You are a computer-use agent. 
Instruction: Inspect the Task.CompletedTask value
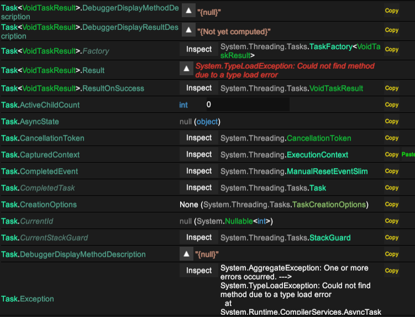pyautogui.click(x=199, y=188)
